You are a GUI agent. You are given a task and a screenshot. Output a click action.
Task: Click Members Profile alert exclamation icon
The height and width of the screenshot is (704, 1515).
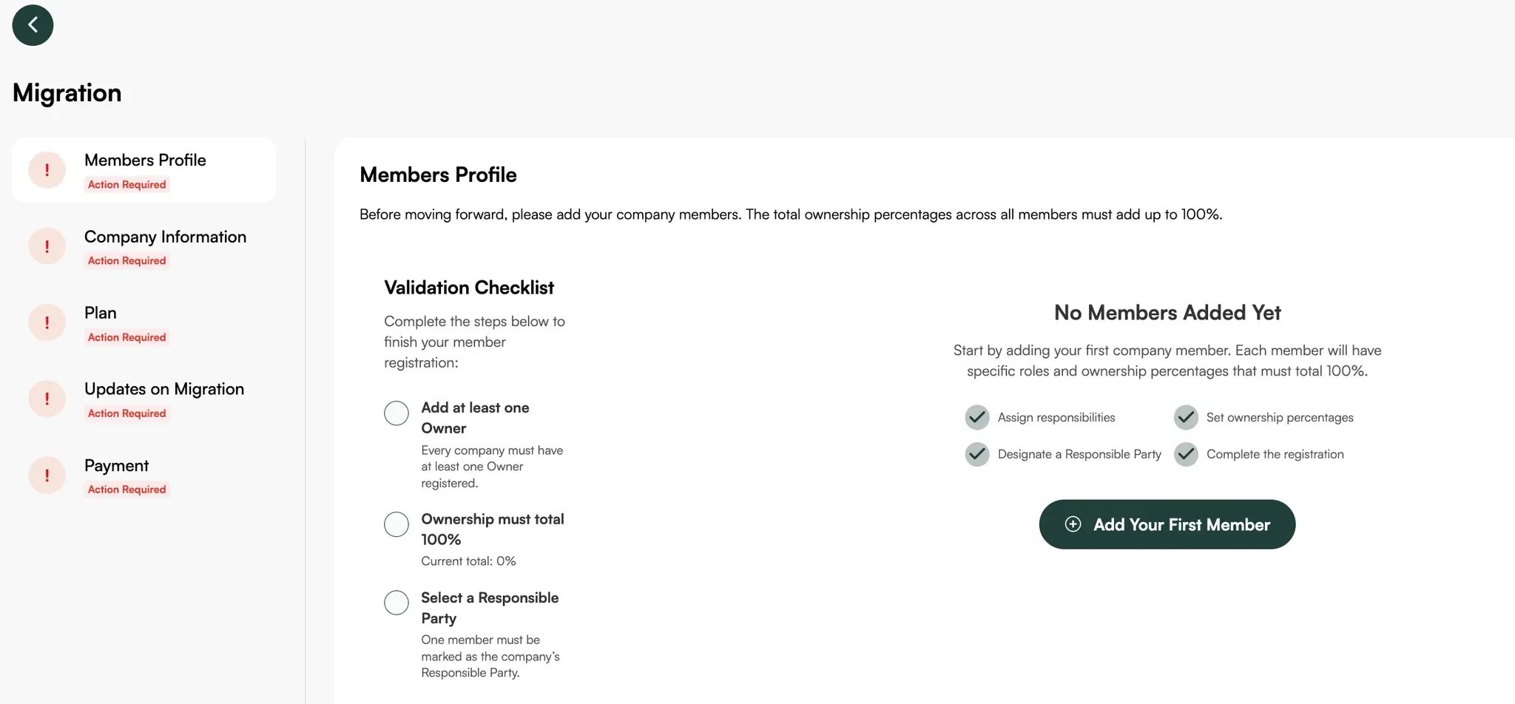point(47,170)
